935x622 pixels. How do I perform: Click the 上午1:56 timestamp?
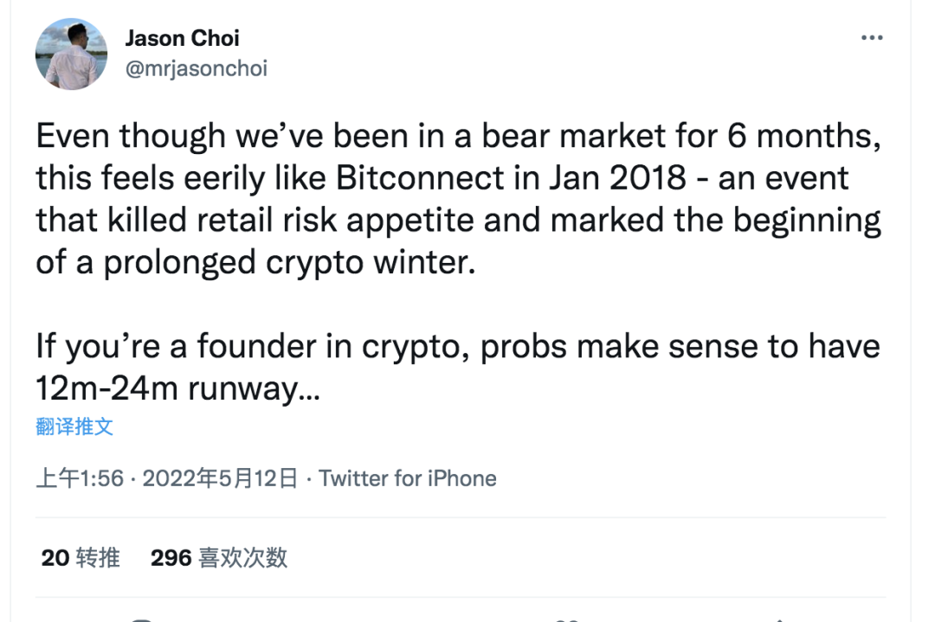coord(80,478)
